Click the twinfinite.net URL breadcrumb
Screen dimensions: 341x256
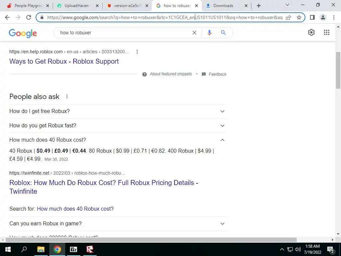(67, 173)
